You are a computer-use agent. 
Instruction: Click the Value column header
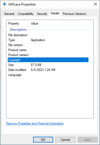[x=59, y=23]
